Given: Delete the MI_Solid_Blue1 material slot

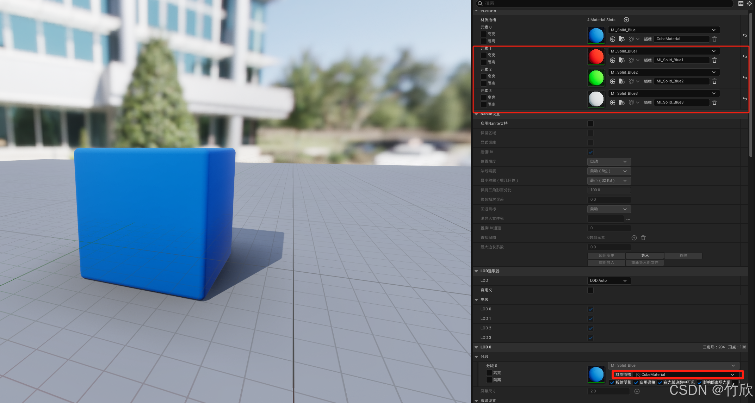Looking at the screenshot, I should 714,60.
